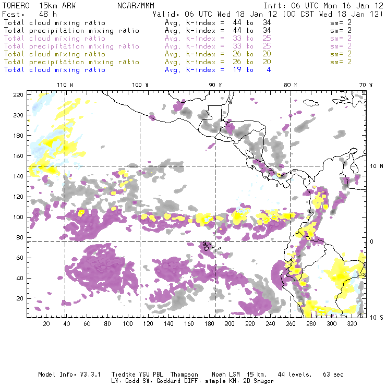Image resolution: width=386 pixels, height=386 pixels.
Task: Click the "280" horizontal axis tick label
Action: tap(311, 324)
